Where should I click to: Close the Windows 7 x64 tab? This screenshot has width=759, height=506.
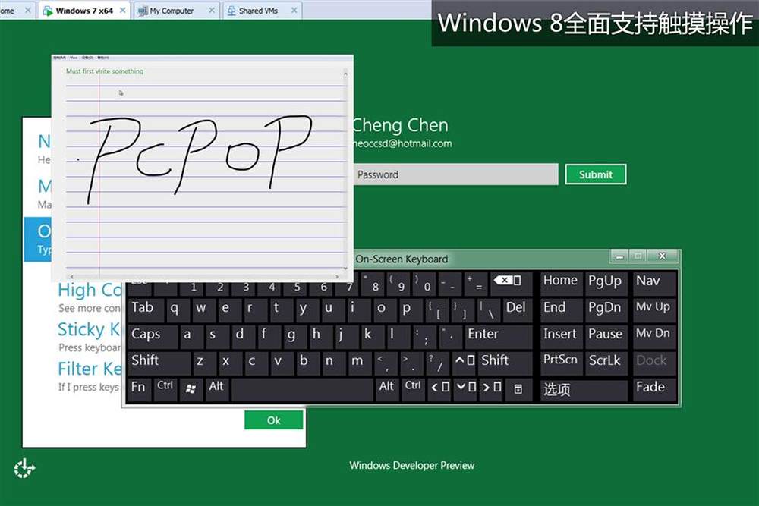click(122, 10)
